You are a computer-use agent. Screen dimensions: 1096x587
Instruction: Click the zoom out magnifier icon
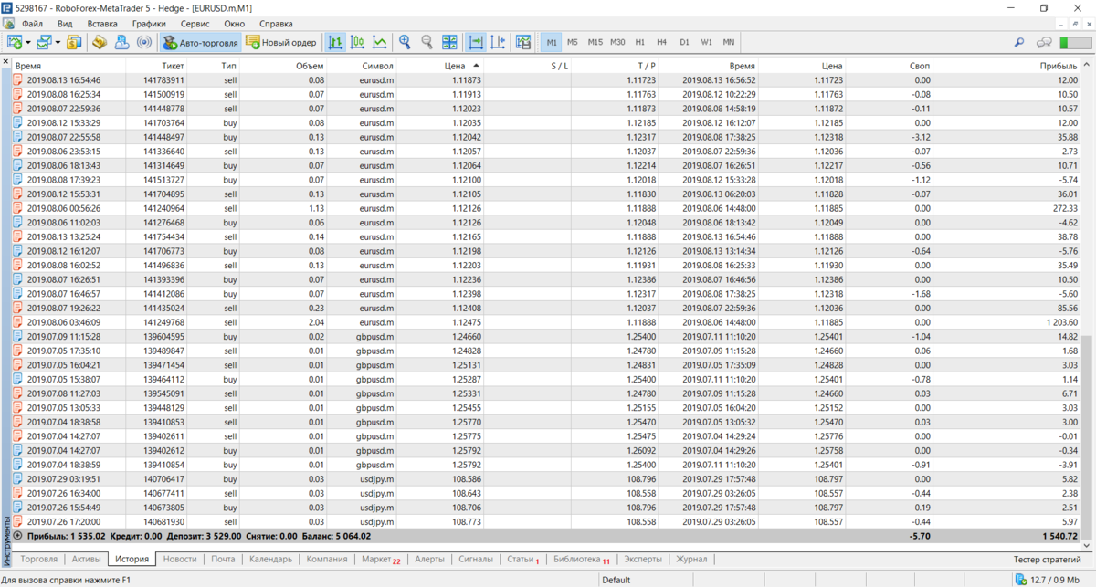tap(427, 42)
